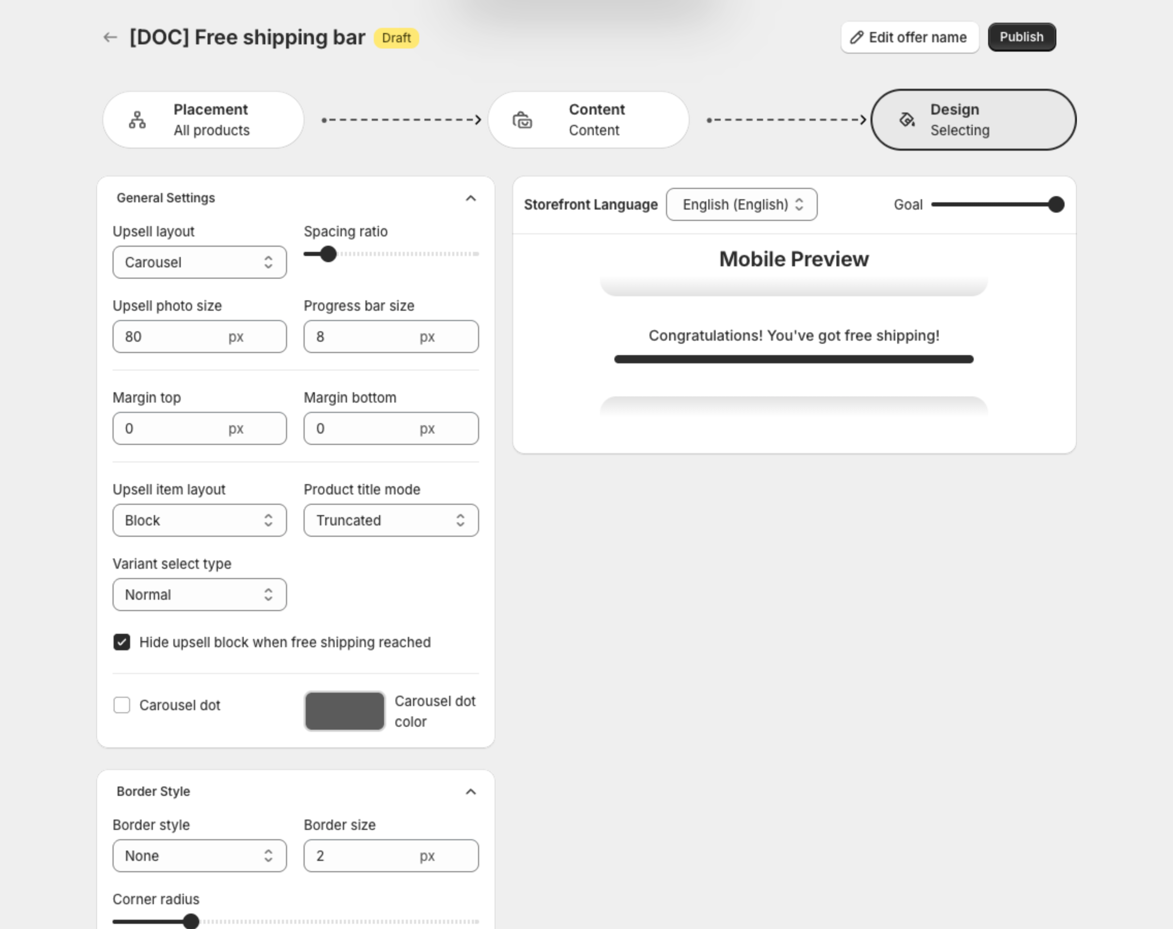Click the Margin top input field
The image size is (1173, 929).
click(200, 428)
